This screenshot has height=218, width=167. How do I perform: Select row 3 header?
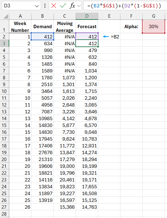click(x=4, y=43)
